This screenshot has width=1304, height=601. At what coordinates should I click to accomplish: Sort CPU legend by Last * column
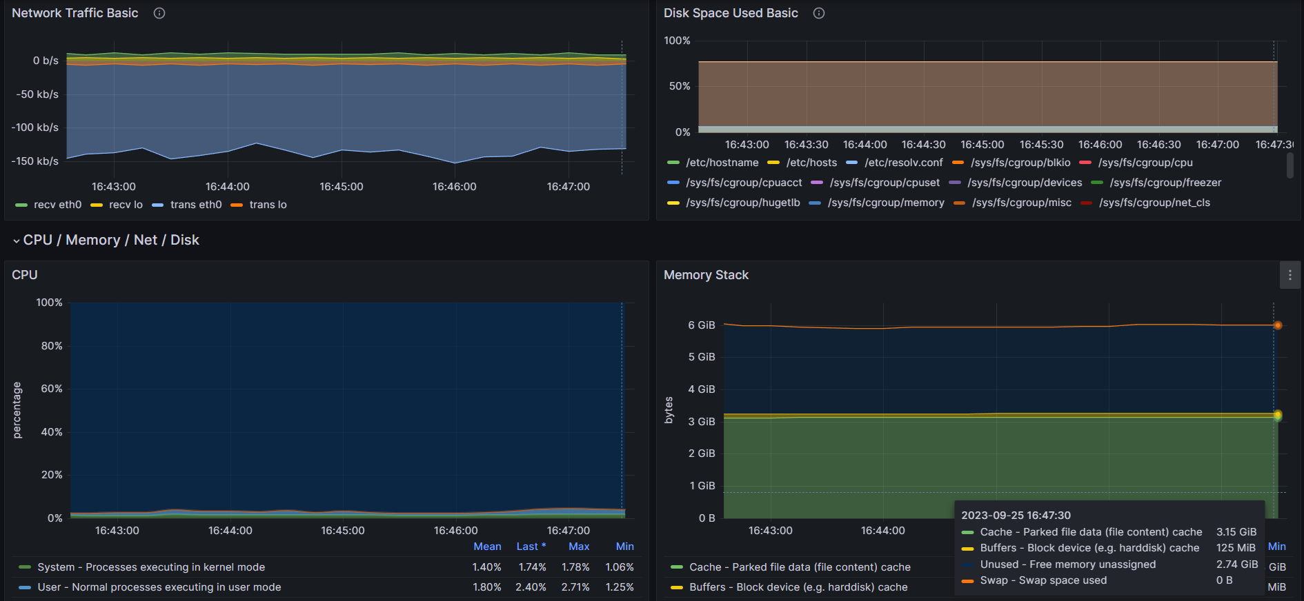(x=531, y=547)
